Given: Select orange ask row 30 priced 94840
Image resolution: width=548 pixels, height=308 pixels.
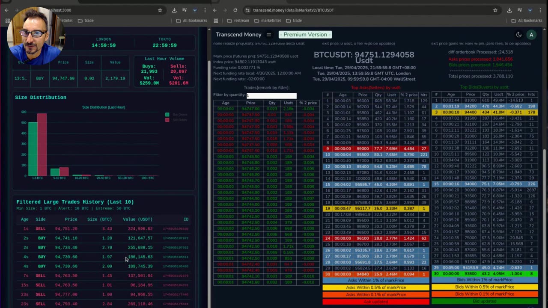Looking at the screenshot, I should 375,274.
